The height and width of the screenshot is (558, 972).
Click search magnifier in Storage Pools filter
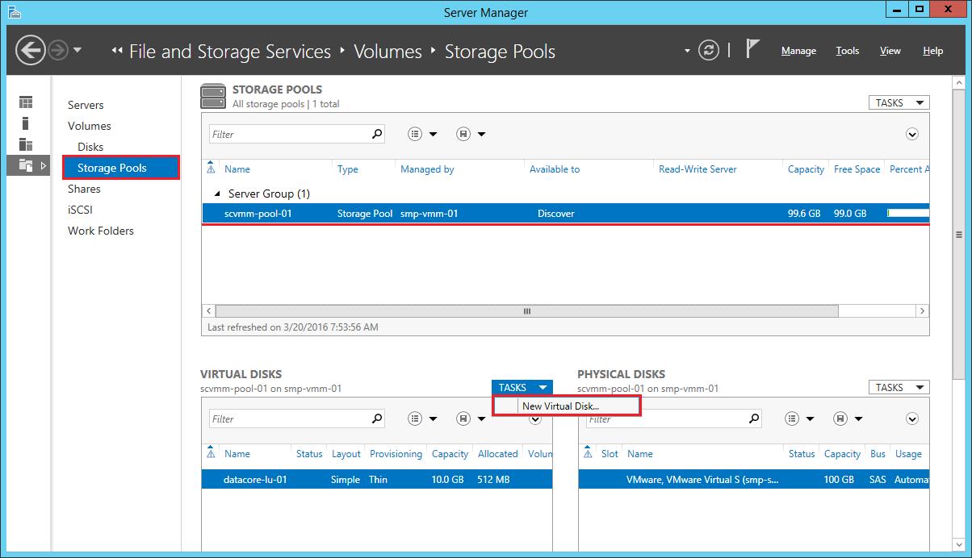(377, 134)
